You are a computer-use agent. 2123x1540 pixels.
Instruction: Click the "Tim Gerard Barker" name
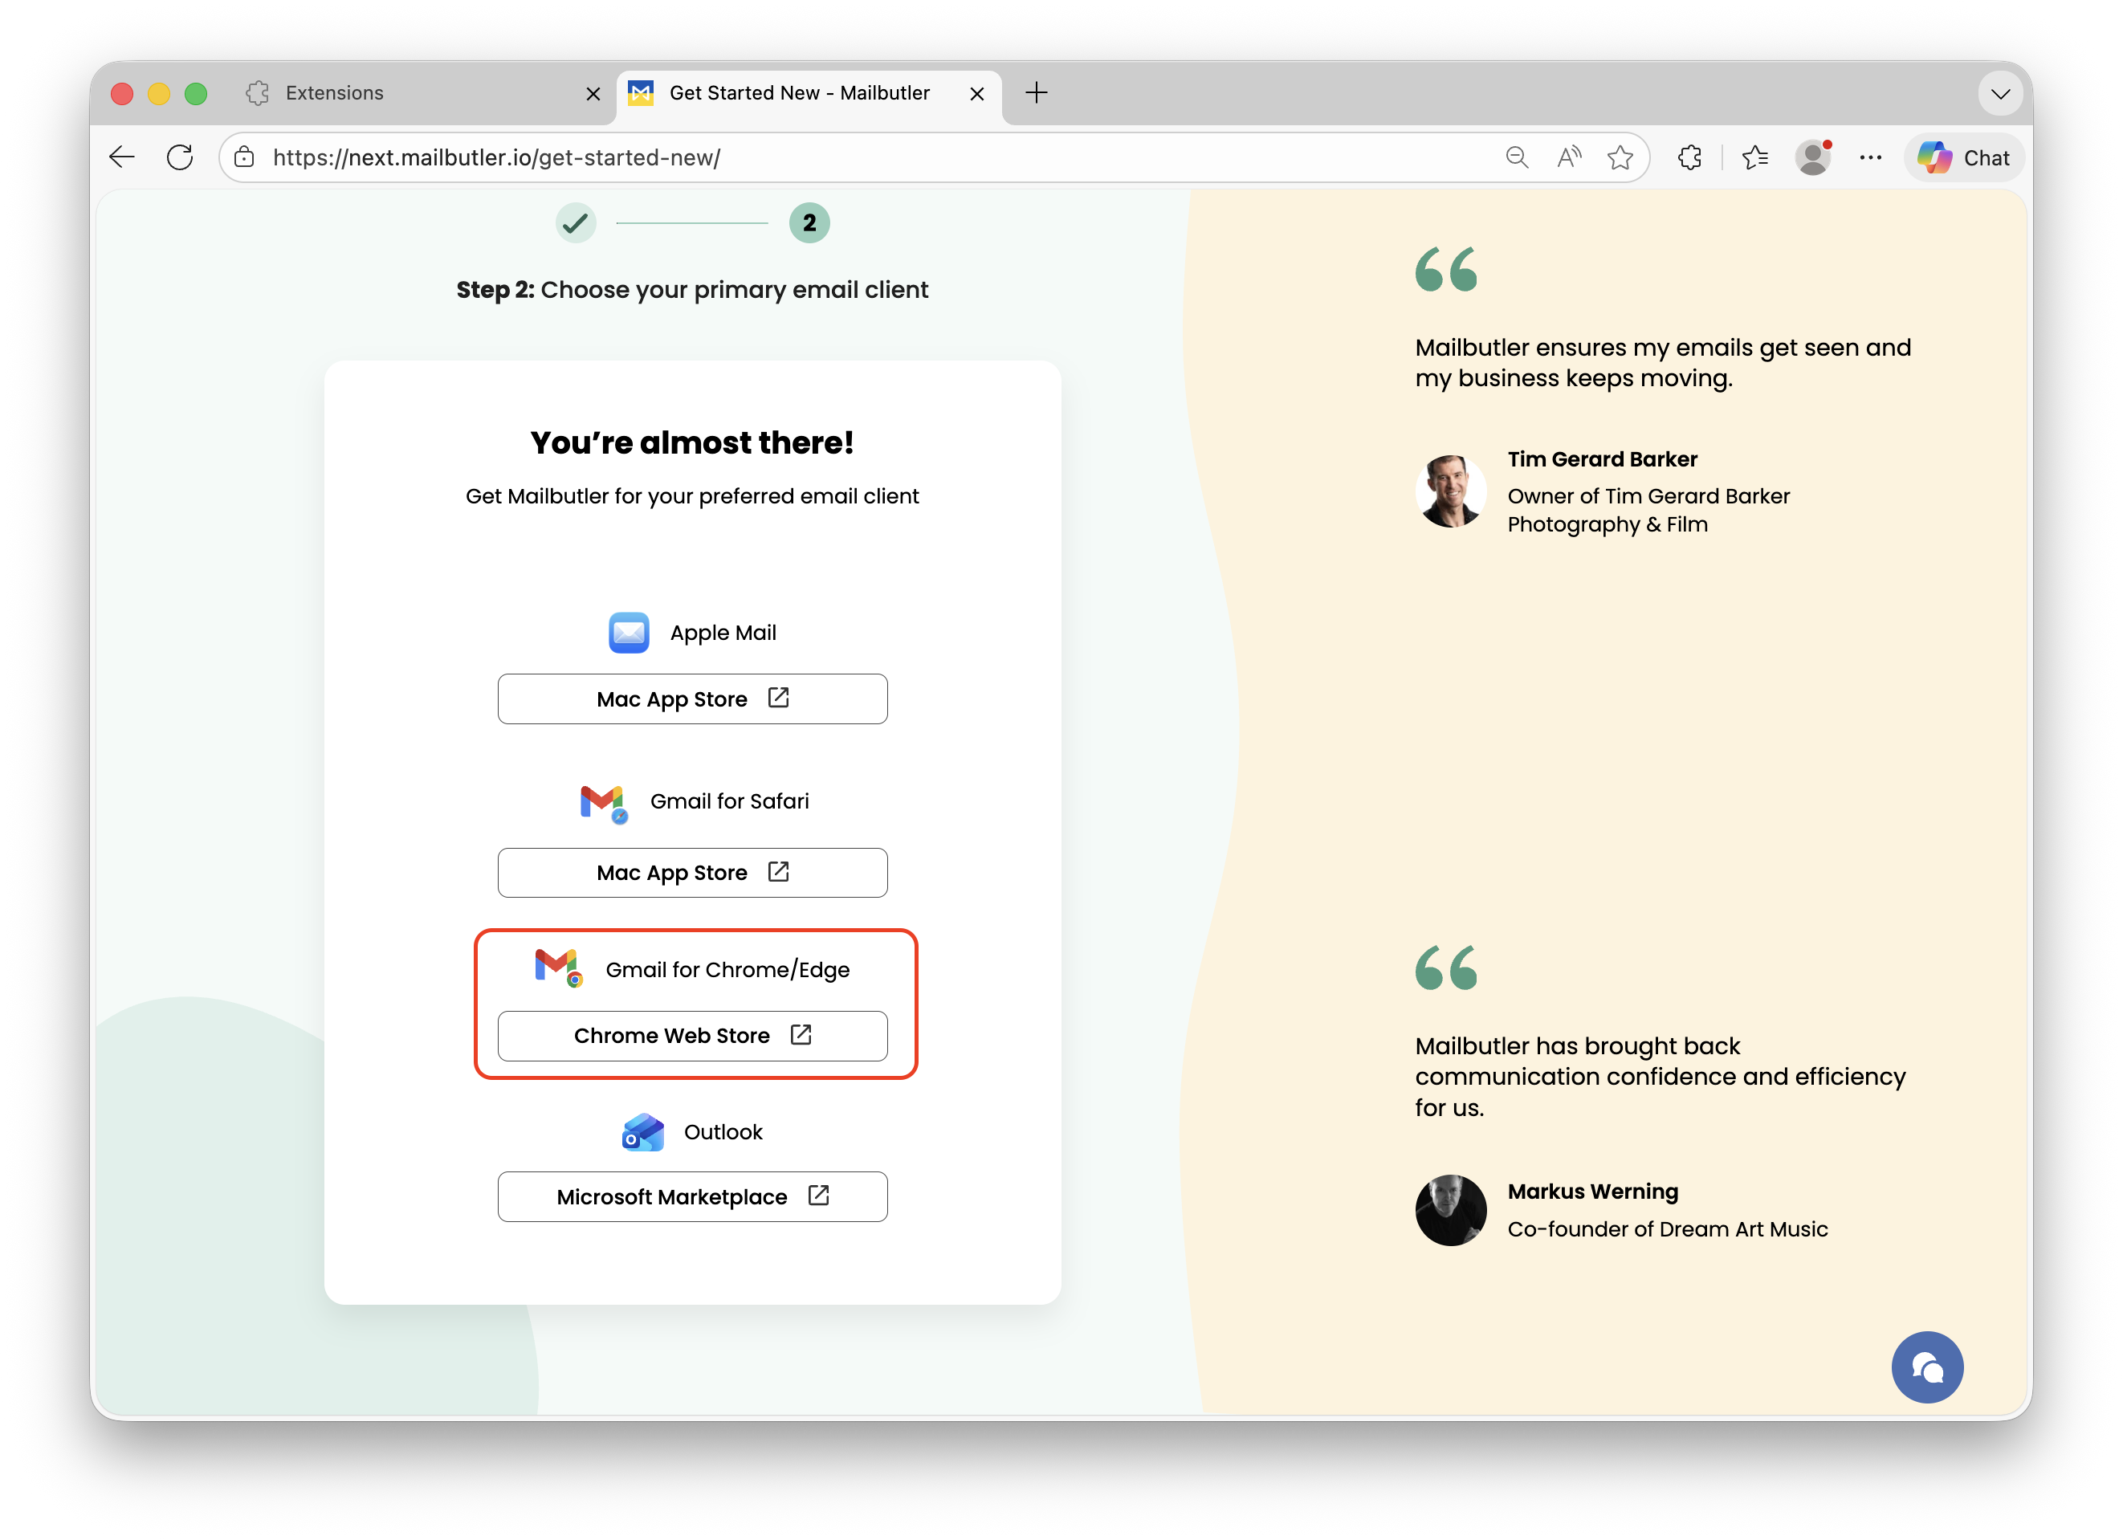1602,458
